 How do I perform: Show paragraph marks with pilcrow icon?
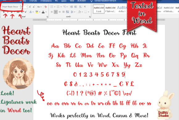click(85, 7)
